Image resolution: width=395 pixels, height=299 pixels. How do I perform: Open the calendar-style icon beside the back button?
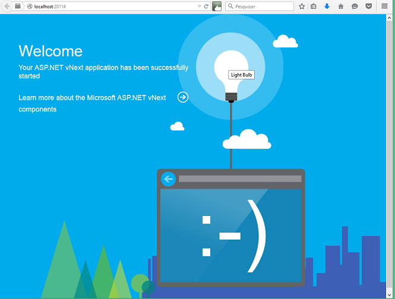pyautogui.click(x=18, y=6)
